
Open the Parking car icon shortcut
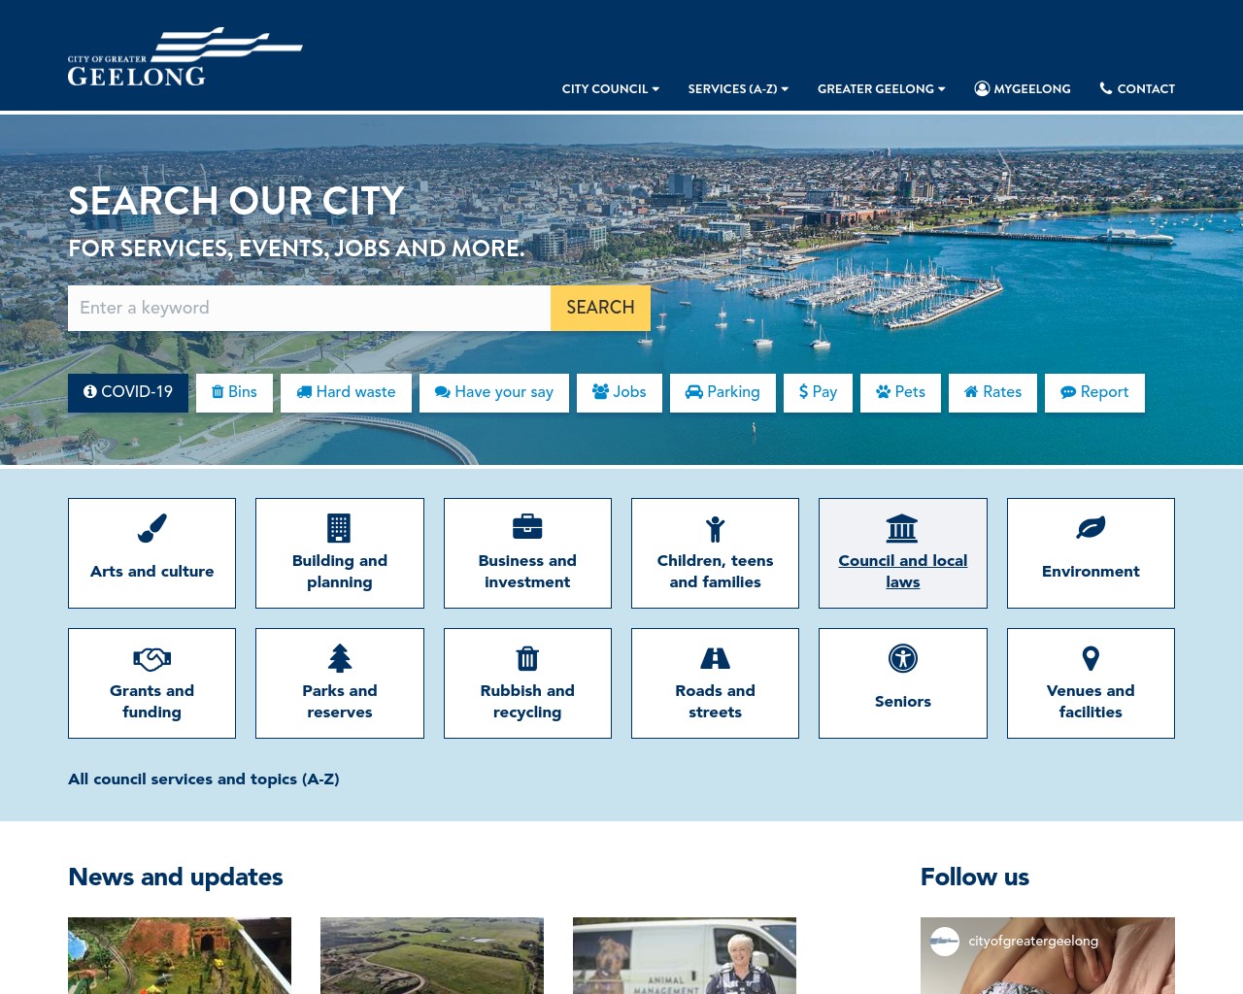coord(722,393)
